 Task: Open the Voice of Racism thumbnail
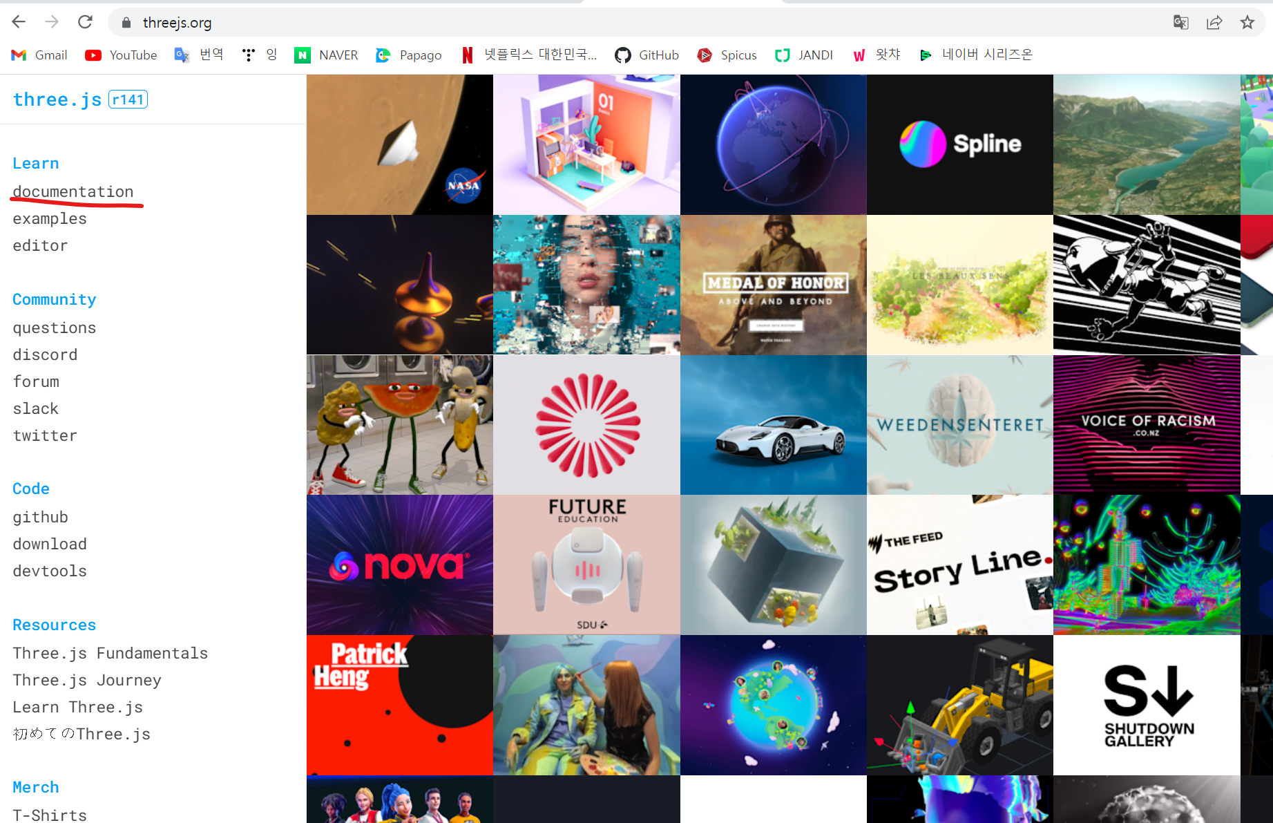tap(1147, 425)
